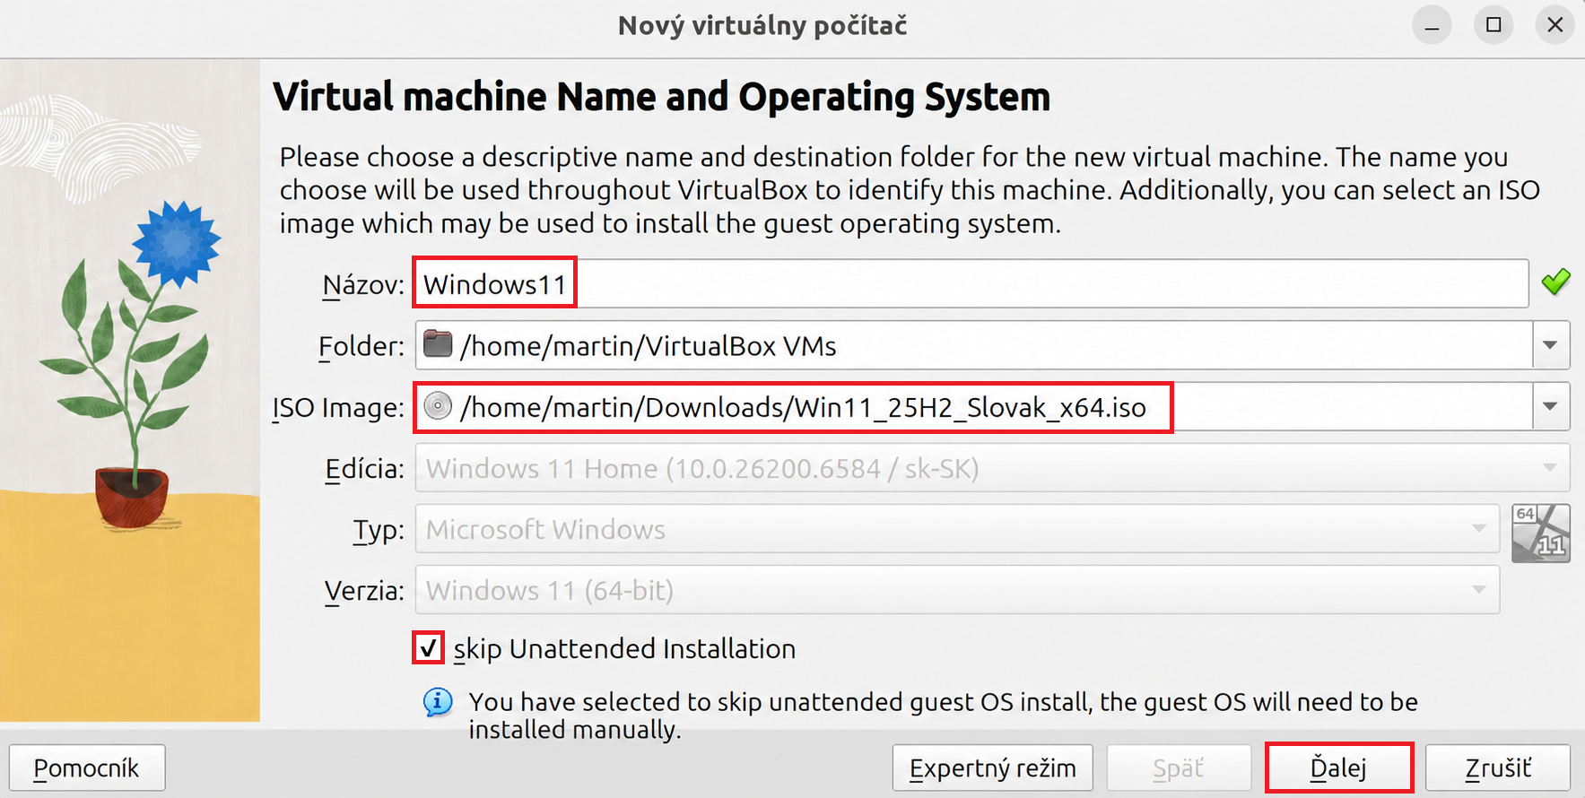This screenshot has width=1585, height=798.
Task: Select the Folder path combo box
Action: point(992,345)
